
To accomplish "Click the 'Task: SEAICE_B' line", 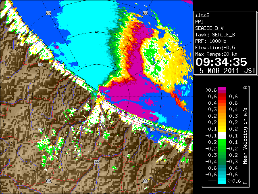I will (x=215, y=35).
